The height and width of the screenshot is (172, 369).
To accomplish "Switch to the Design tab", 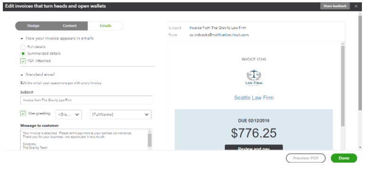I will (33, 26).
